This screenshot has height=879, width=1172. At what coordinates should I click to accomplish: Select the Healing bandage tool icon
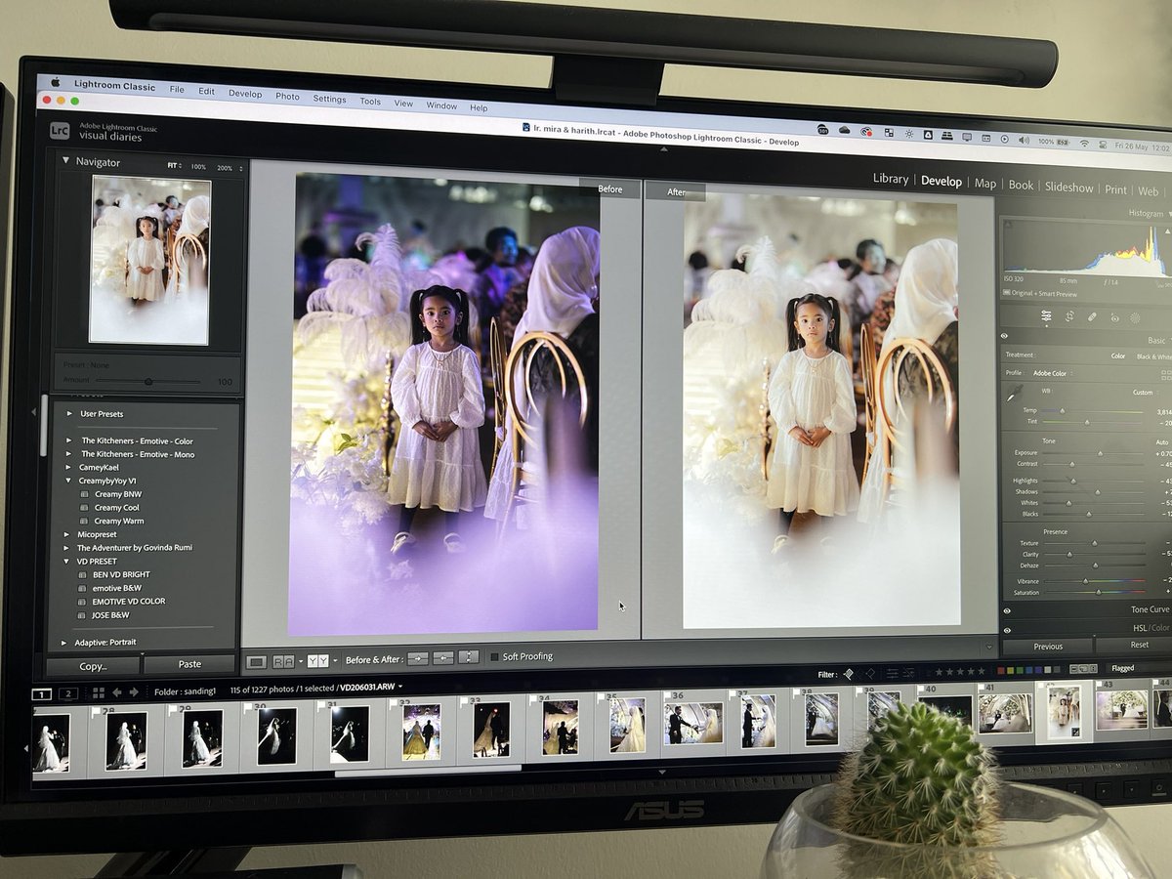tap(1092, 317)
